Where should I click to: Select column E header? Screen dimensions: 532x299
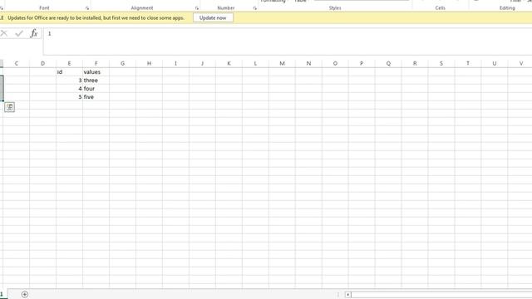point(69,63)
